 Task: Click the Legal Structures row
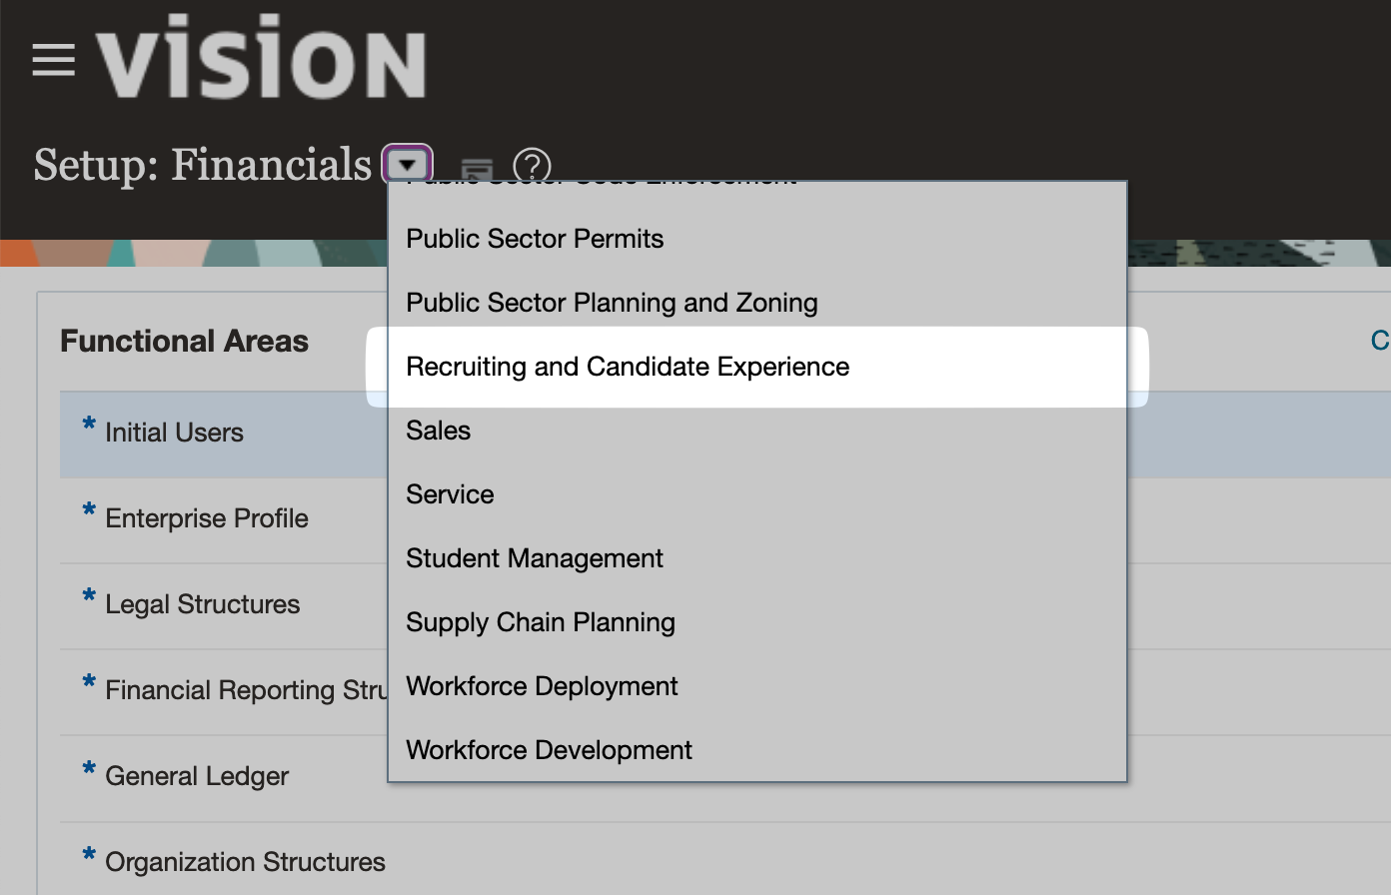click(x=202, y=604)
